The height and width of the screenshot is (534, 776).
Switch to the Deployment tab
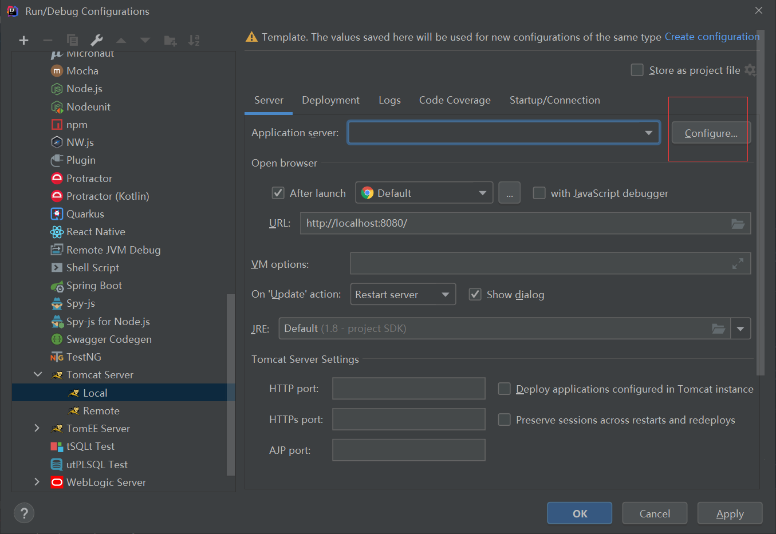(330, 100)
